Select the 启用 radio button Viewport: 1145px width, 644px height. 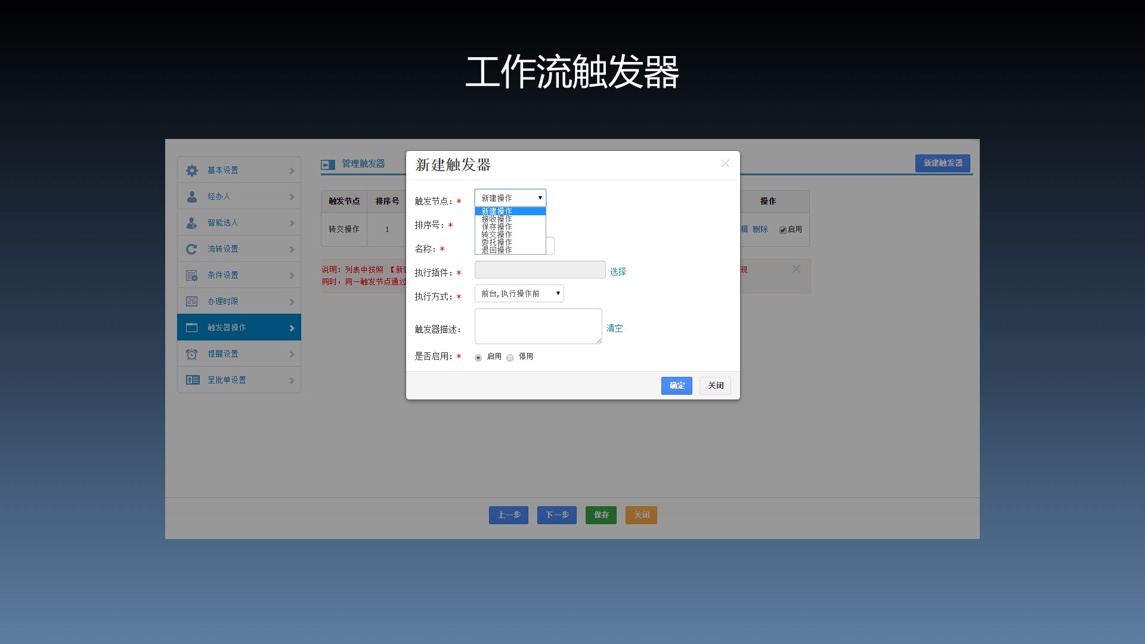pos(478,358)
